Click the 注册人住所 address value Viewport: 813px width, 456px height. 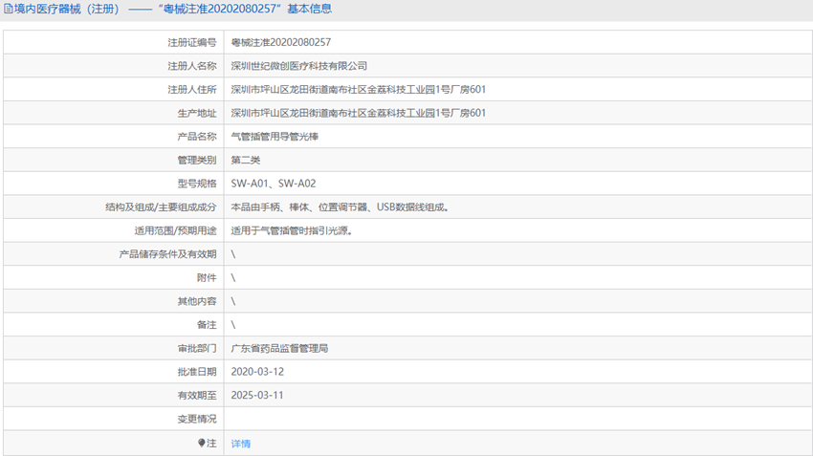(x=359, y=89)
